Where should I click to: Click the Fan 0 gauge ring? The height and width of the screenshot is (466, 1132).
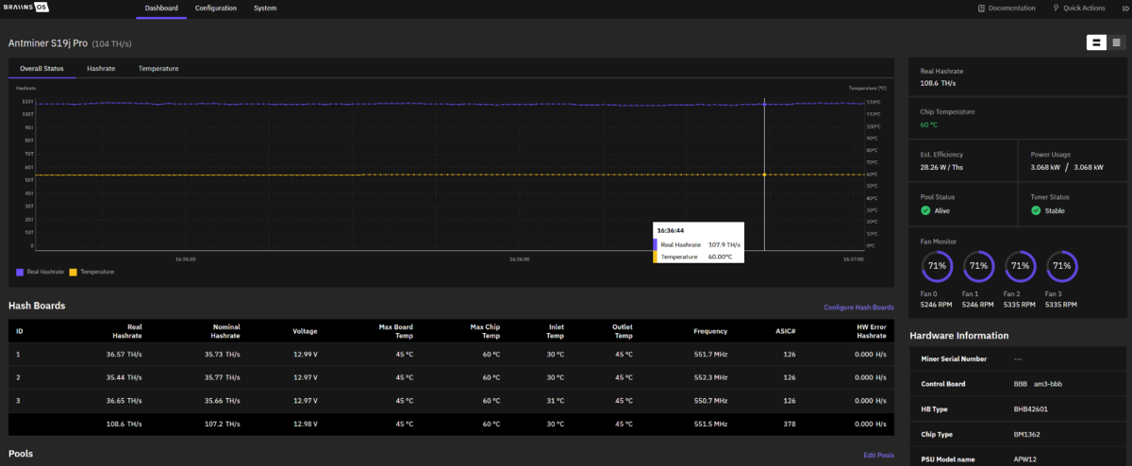click(937, 266)
